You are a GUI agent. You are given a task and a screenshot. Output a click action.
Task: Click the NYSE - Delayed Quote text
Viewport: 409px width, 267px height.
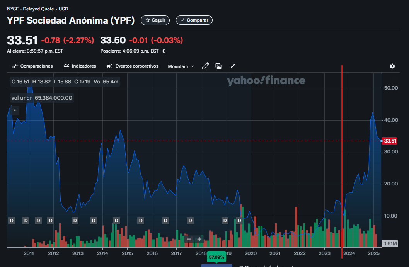pos(30,9)
